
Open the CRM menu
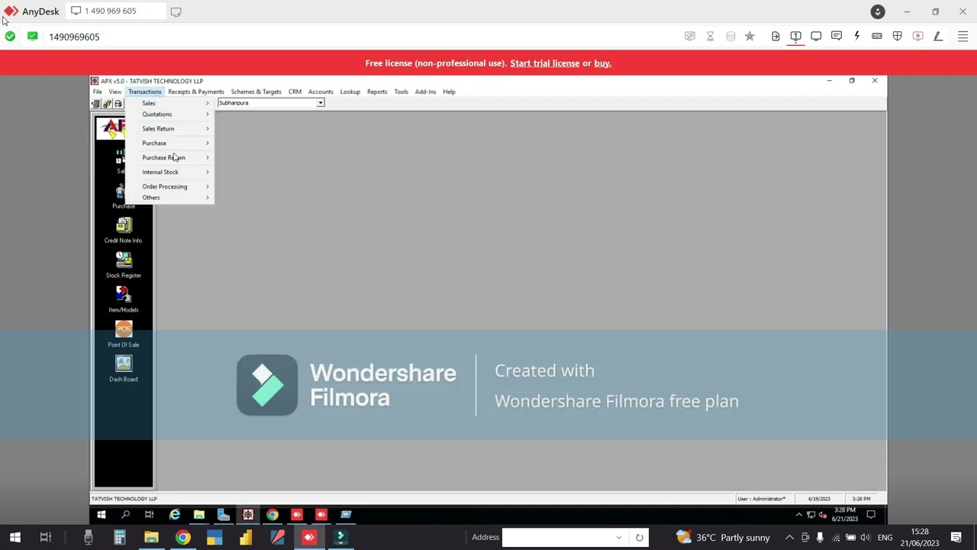[295, 92]
